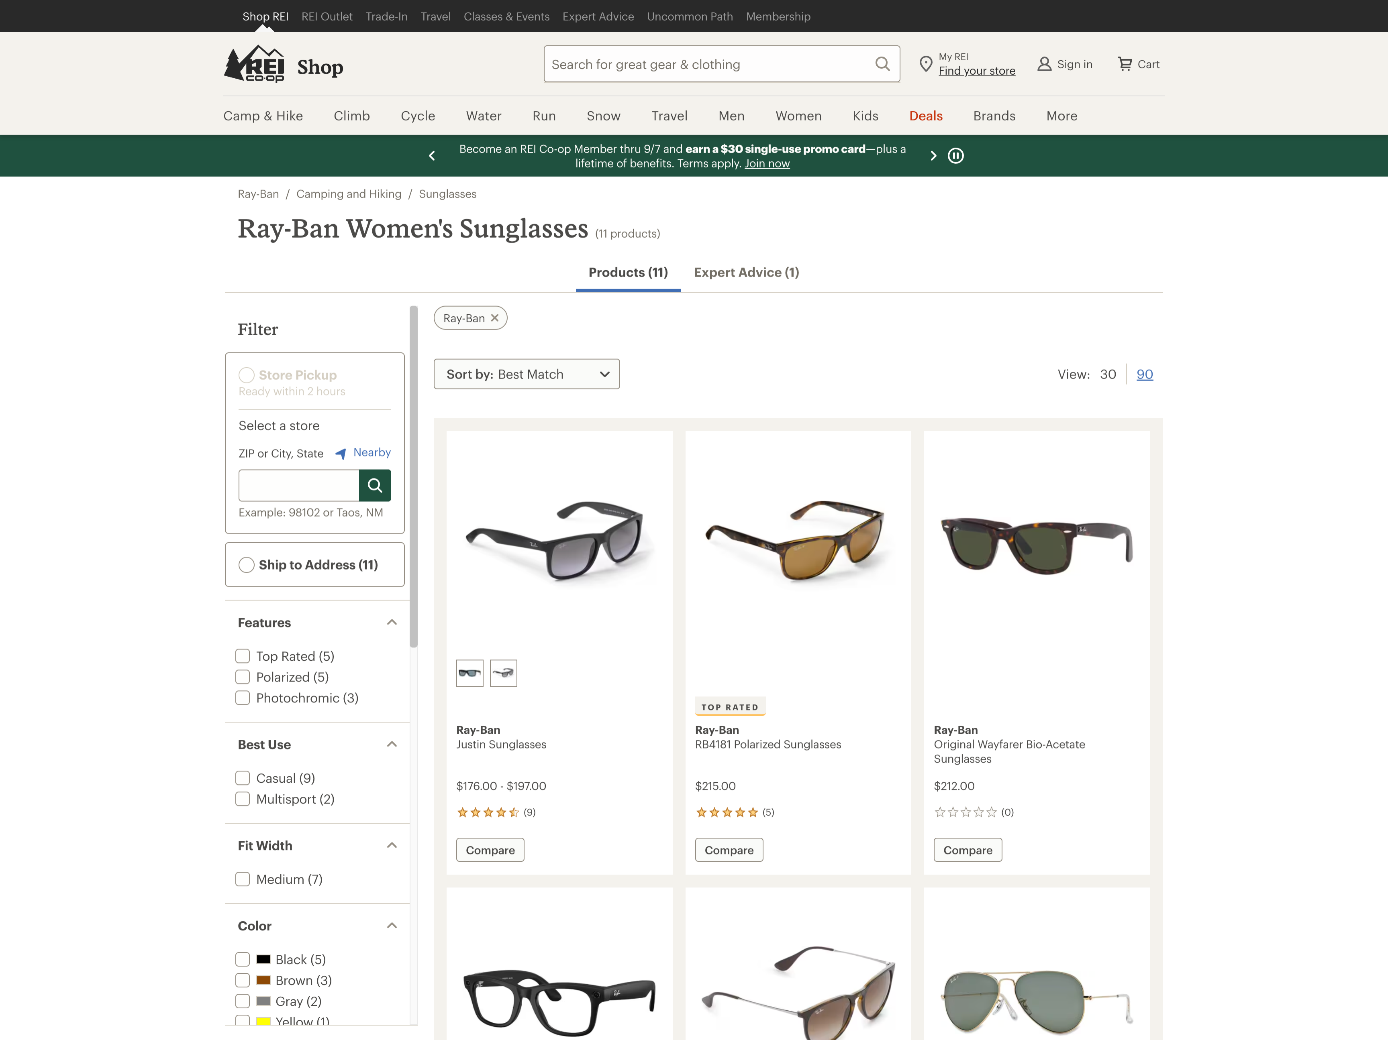The height and width of the screenshot is (1040, 1388).
Task: Click the REI Co-op logo
Action: click(254, 63)
